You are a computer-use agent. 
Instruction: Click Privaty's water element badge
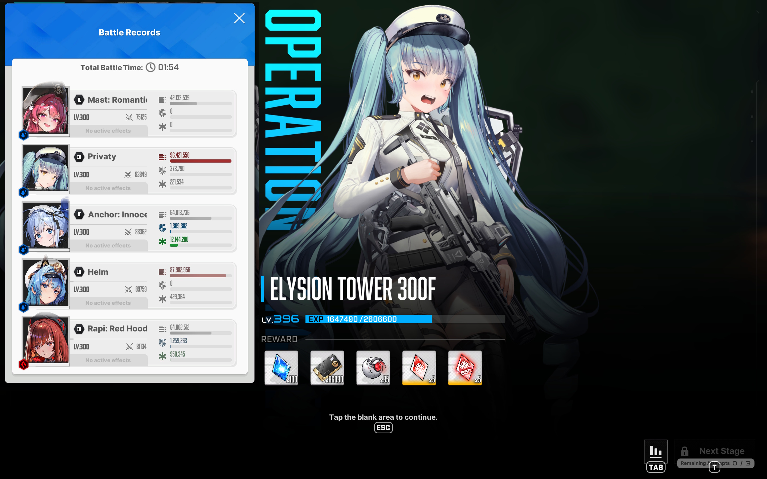(23, 192)
